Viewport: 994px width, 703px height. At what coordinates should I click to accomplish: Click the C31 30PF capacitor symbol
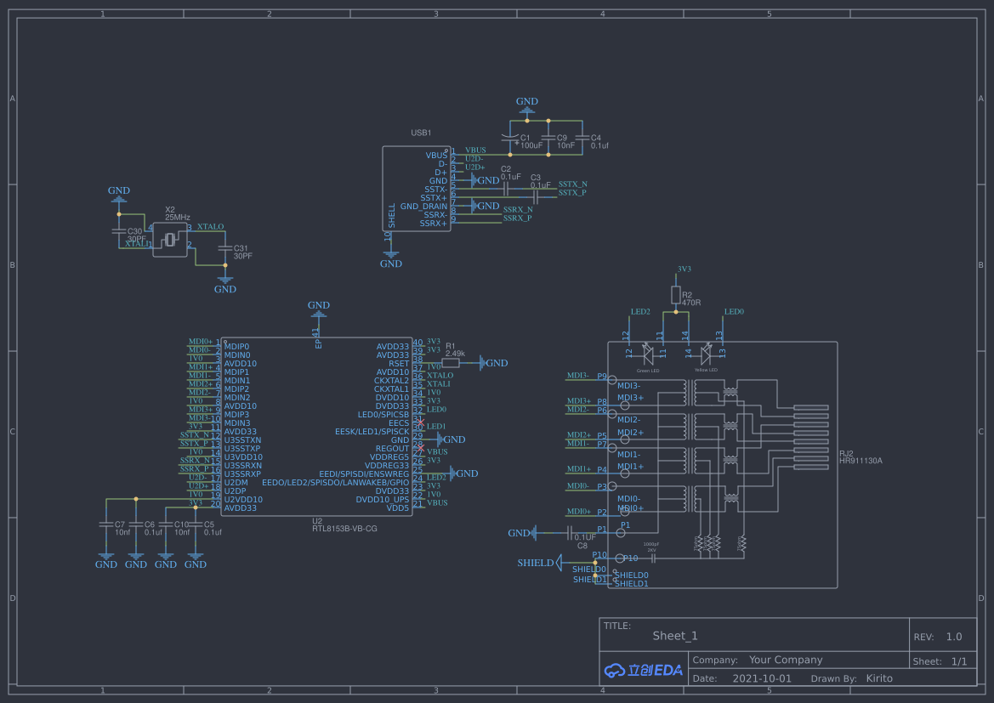(225, 248)
